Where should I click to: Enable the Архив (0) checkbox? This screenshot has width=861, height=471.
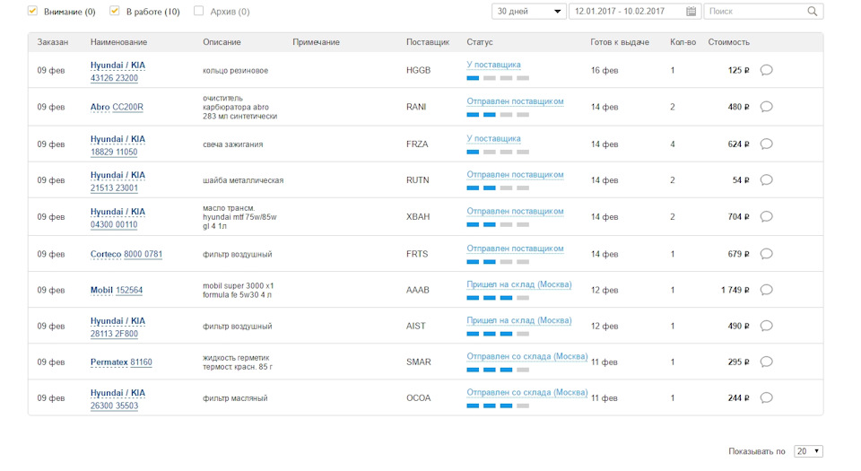198,11
